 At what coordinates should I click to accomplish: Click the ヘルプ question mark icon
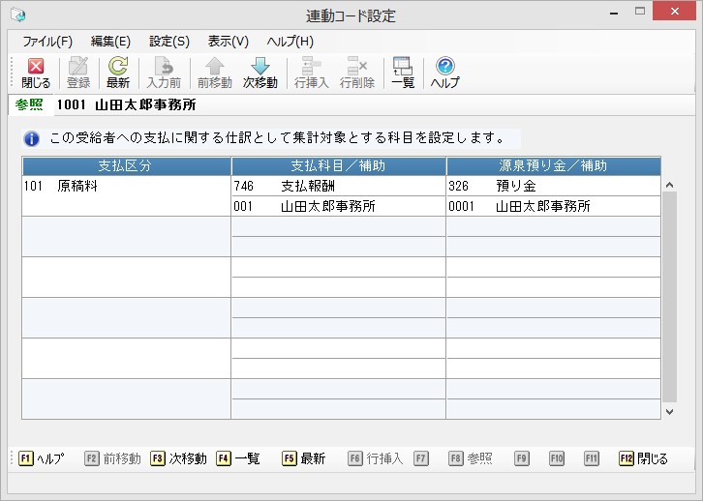click(445, 67)
